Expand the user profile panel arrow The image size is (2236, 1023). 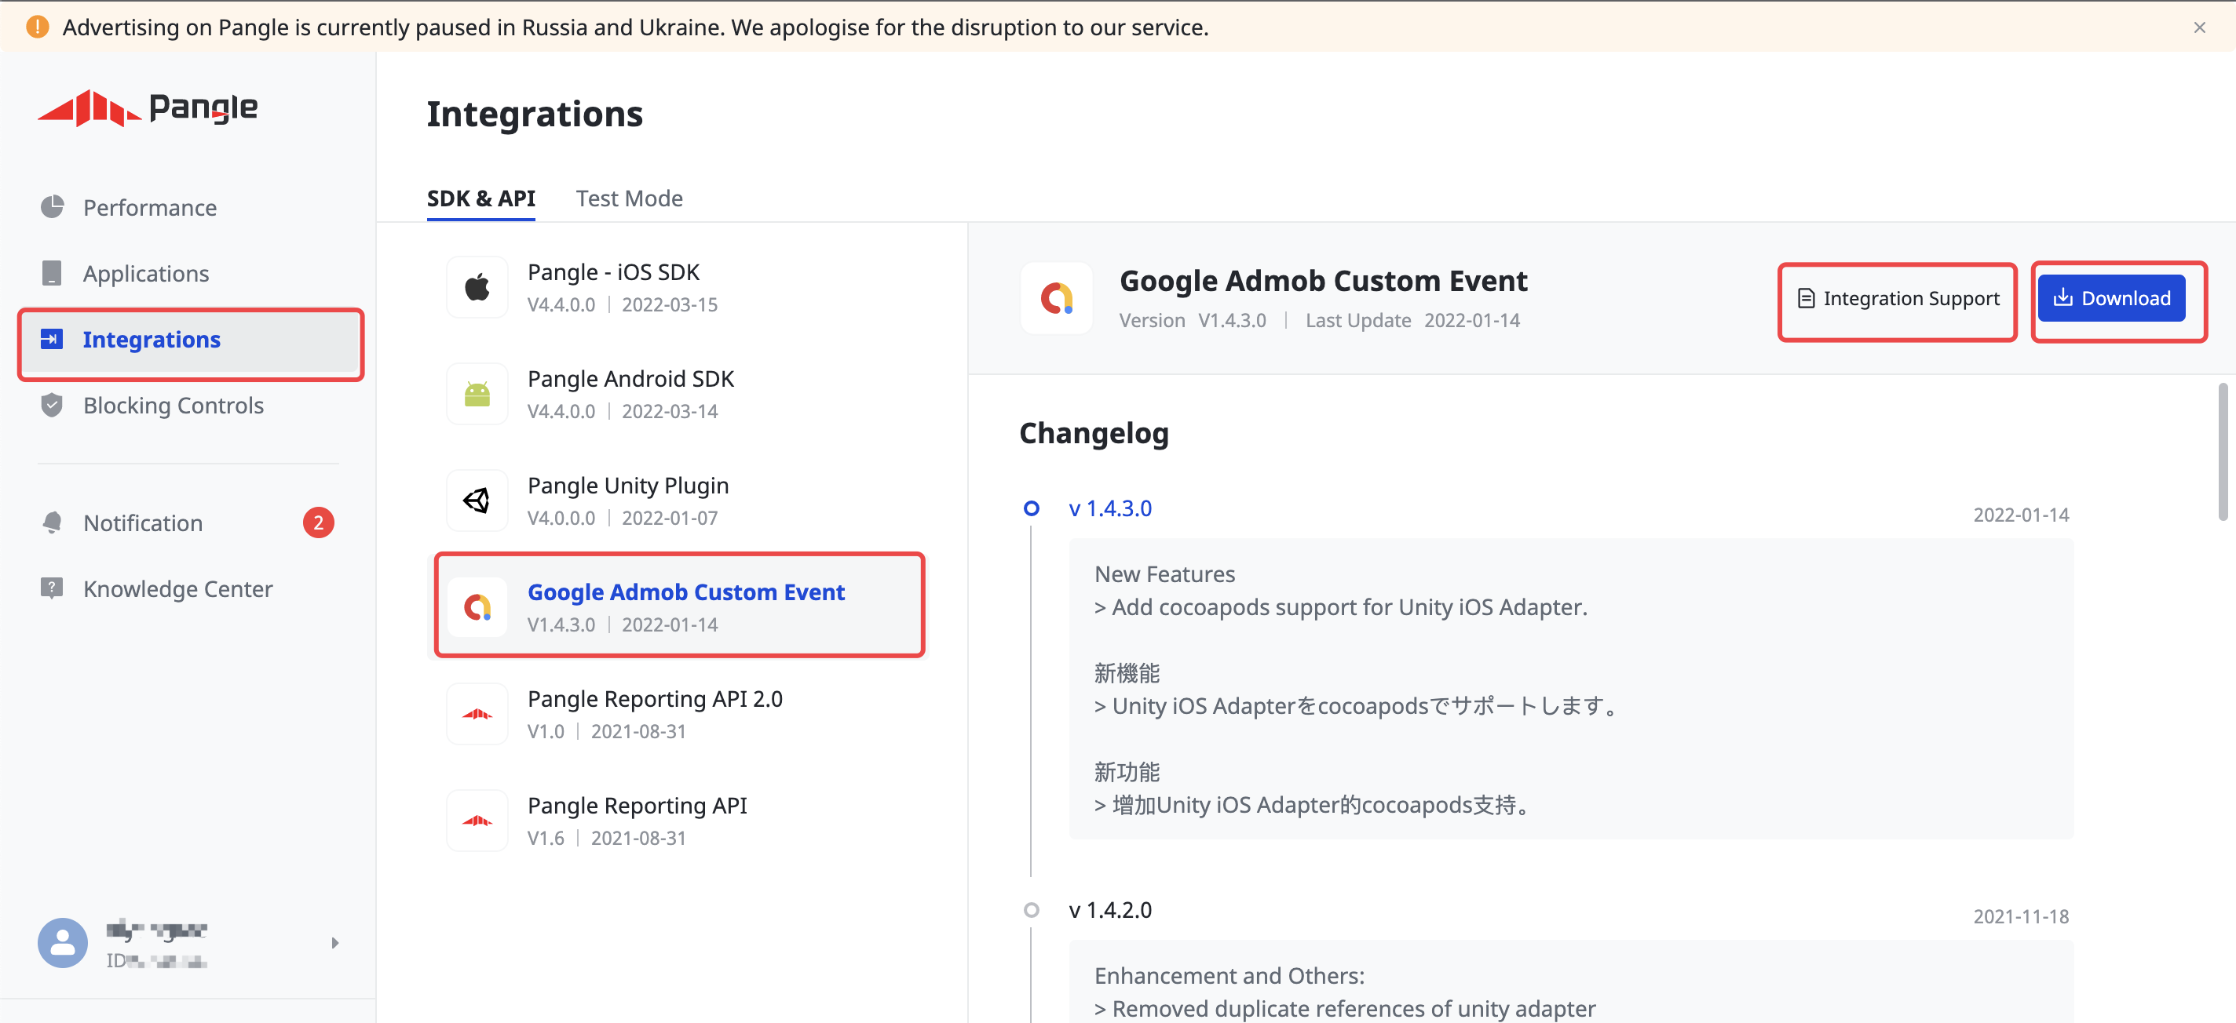[x=336, y=943]
